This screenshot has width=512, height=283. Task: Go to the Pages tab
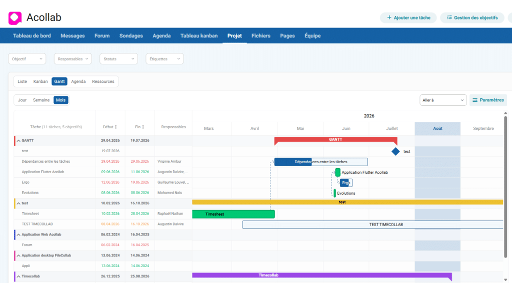point(287,36)
